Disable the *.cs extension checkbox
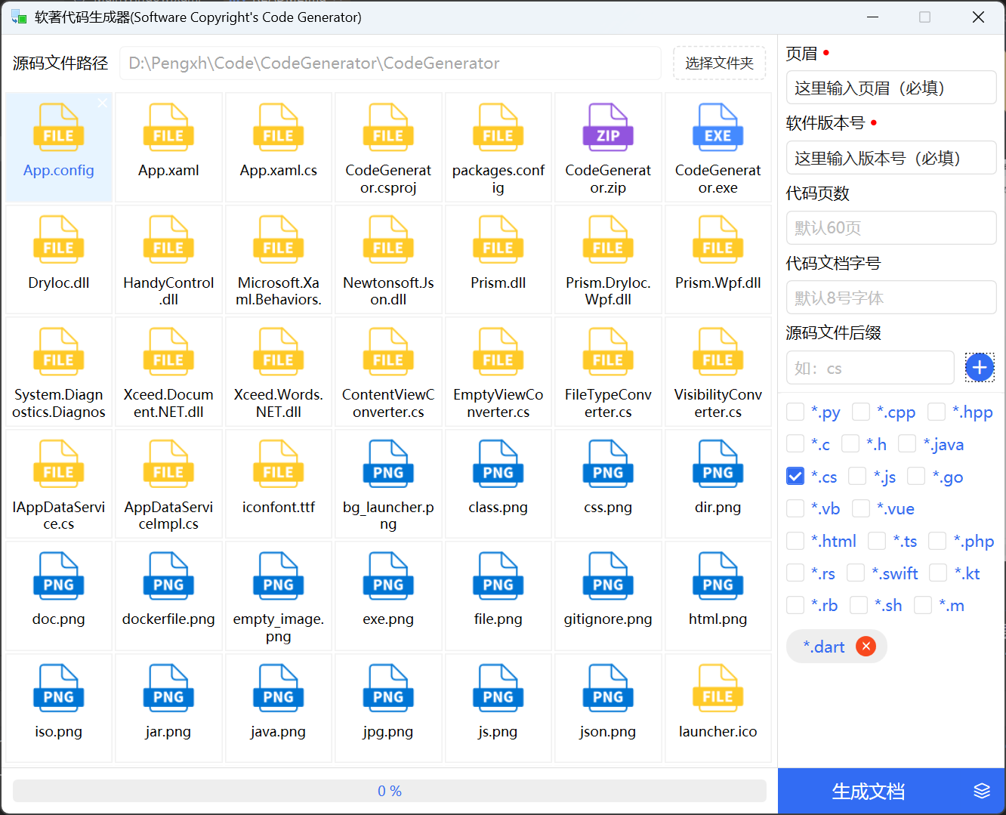Viewport: 1006px width, 815px height. 795,476
